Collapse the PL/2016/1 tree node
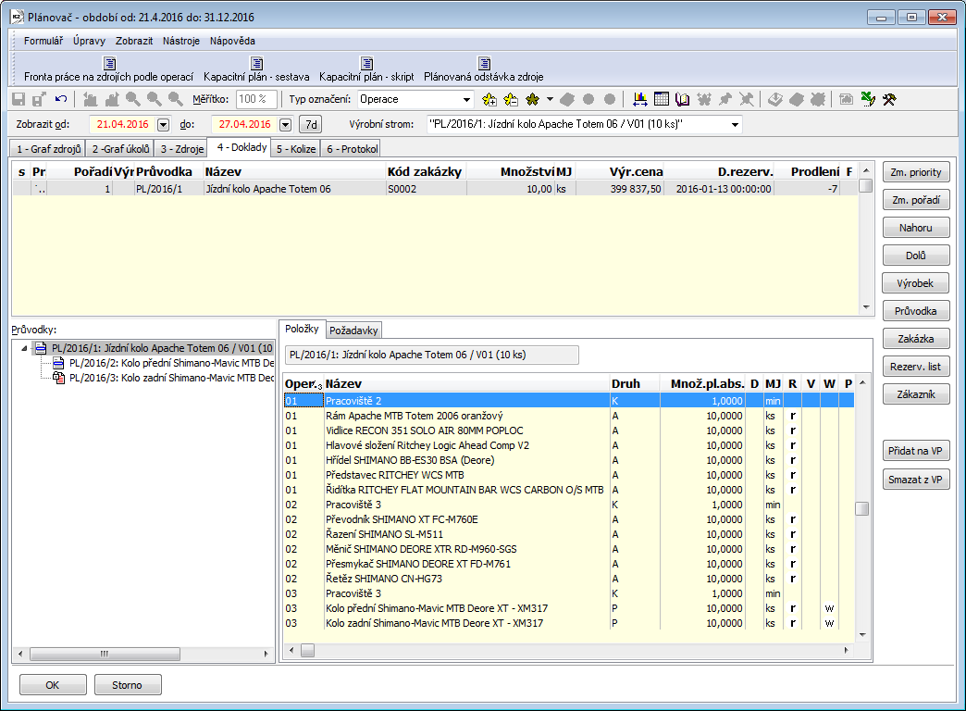Image resolution: width=966 pixels, height=711 pixels. click(24, 348)
